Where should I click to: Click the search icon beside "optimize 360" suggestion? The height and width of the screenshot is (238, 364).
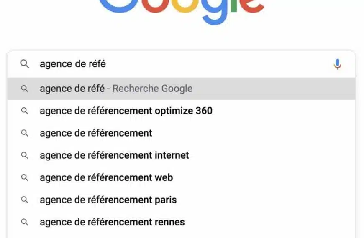[x=25, y=111]
